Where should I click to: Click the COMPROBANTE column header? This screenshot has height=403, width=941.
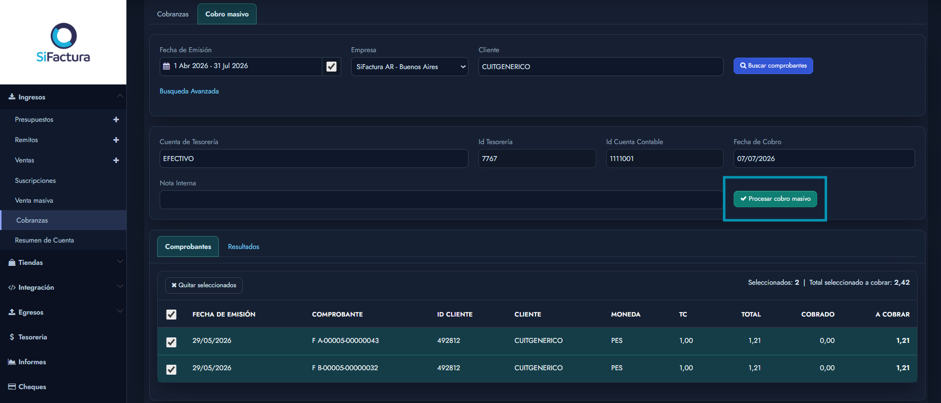tap(337, 315)
